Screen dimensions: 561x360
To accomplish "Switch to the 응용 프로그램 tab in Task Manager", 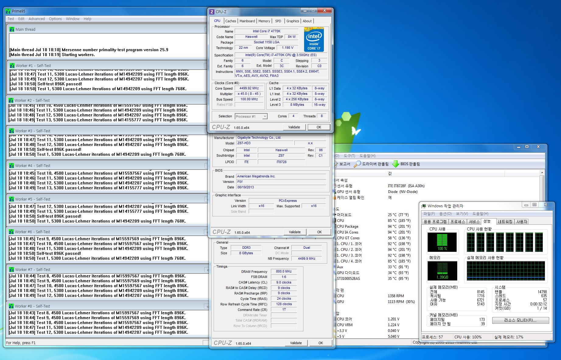I will pos(435,222).
